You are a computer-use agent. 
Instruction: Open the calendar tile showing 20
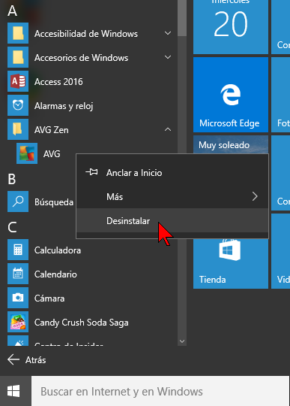231,27
